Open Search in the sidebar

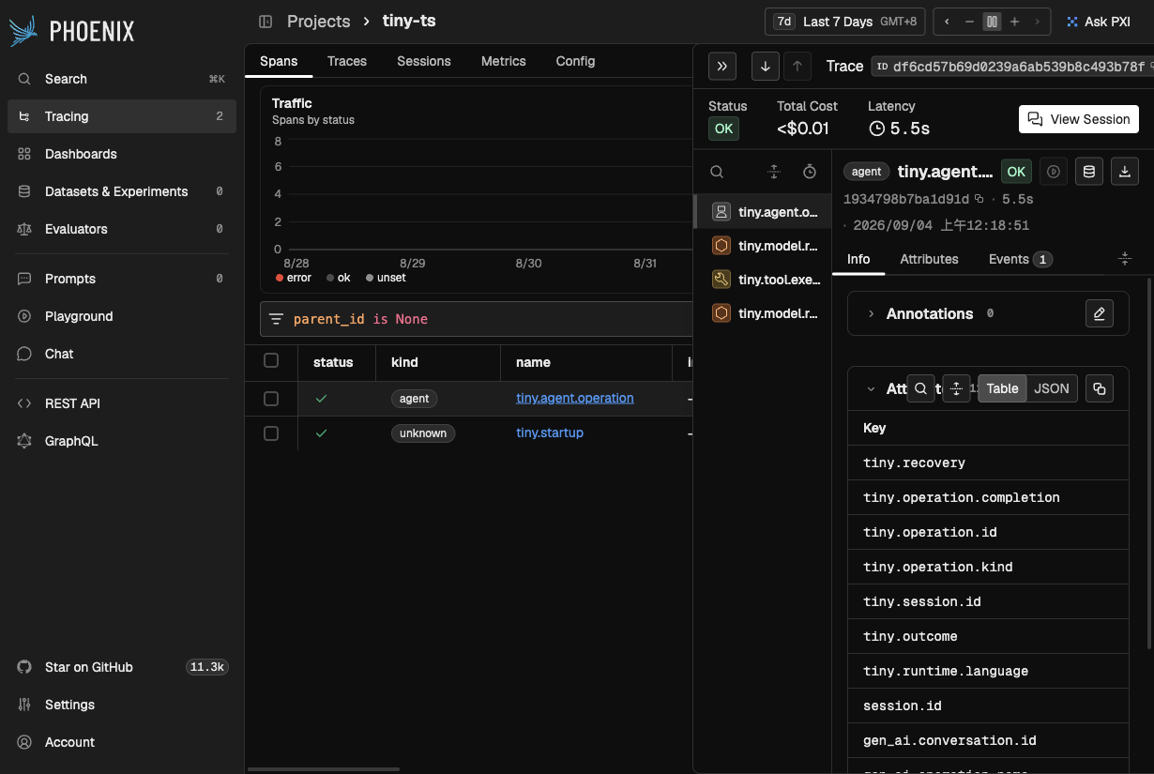click(122, 79)
